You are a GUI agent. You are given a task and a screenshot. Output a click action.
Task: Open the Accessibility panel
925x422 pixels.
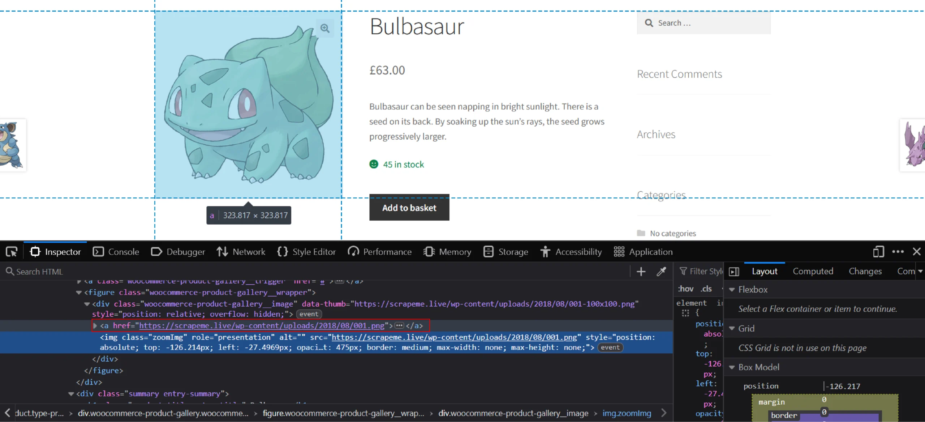pyautogui.click(x=571, y=252)
